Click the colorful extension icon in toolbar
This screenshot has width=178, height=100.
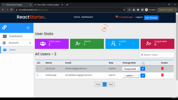pyautogui.click(x=130, y=10)
